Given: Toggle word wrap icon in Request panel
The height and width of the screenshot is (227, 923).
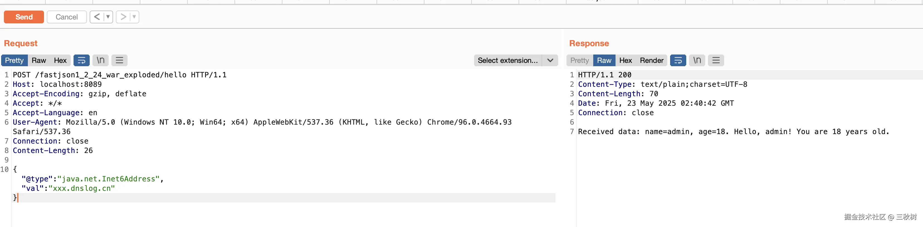Looking at the screenshot, I should click(81, 61).
